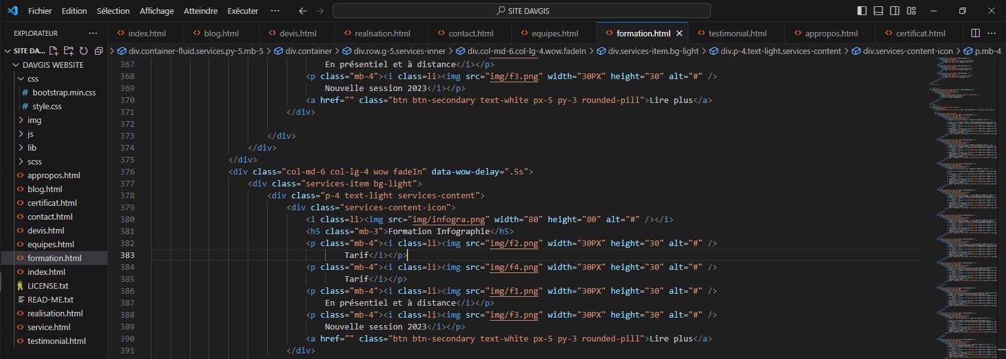The width and height of the screenshot is (1006, 359).
Task: Open the Fichier menu
Action: pos(40,11)
